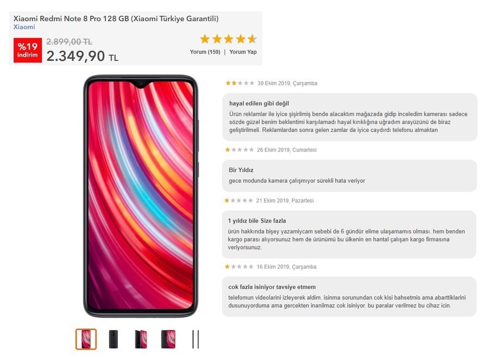Screen dimensions: 489x360
Task: Click the two-star rating dated 30 Ekim 2019
Action: tap(240, 83)
